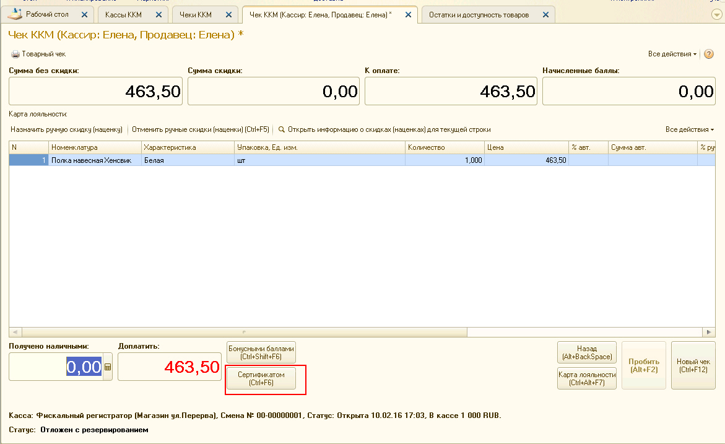Click the % авт. column header
725x444 pixels.
click(x=588, y=147)
